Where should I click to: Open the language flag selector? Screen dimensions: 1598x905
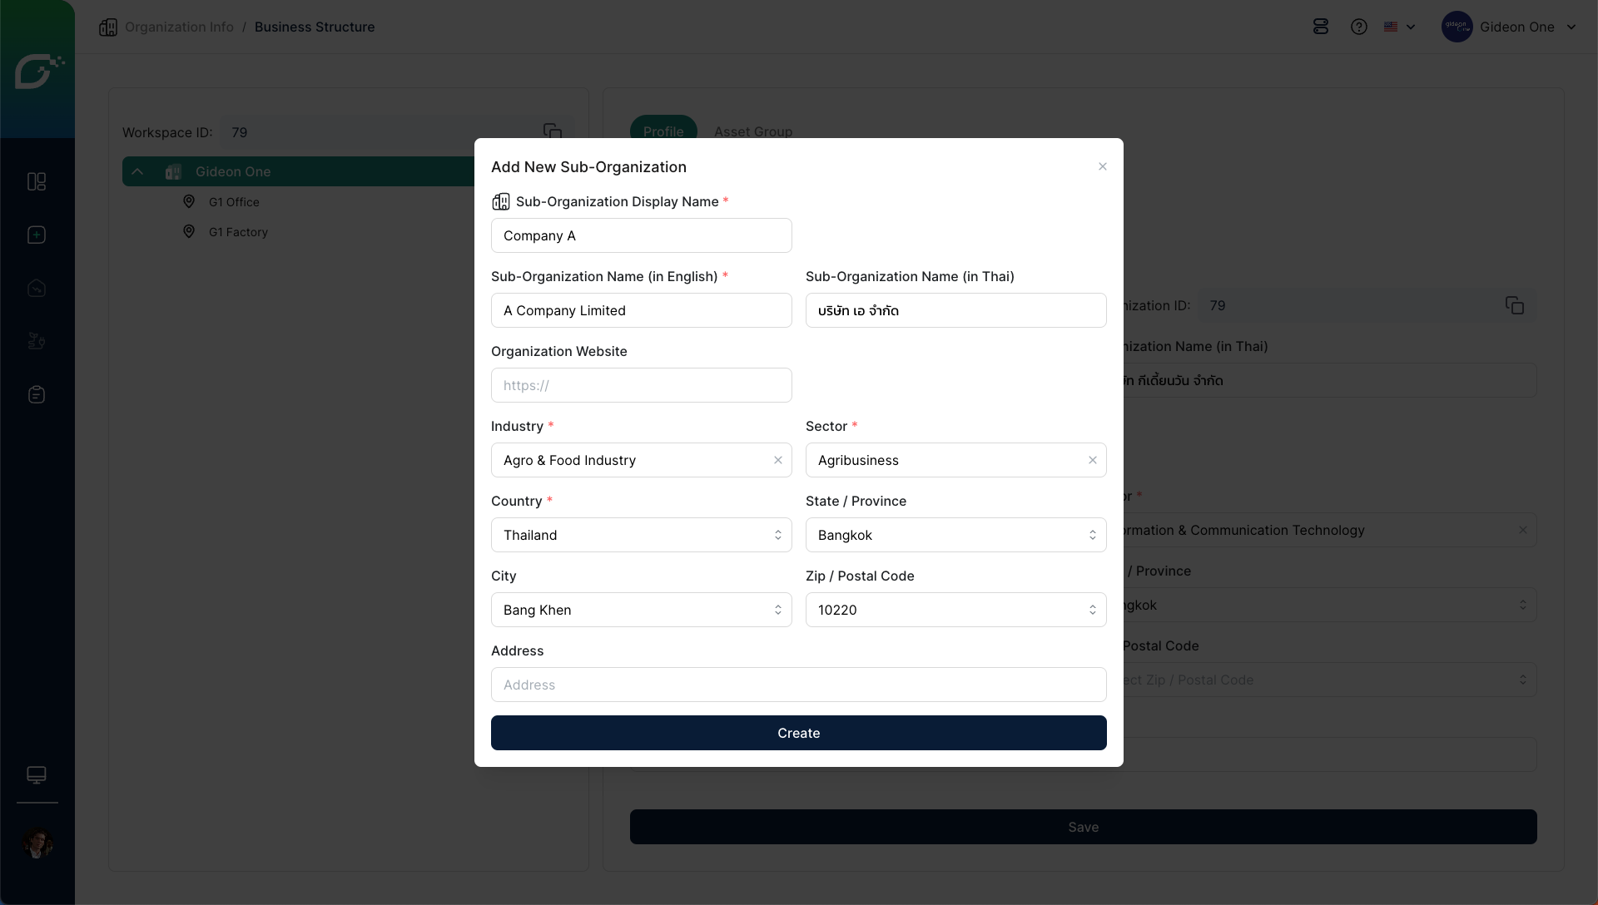click(x=1399, y=27)
